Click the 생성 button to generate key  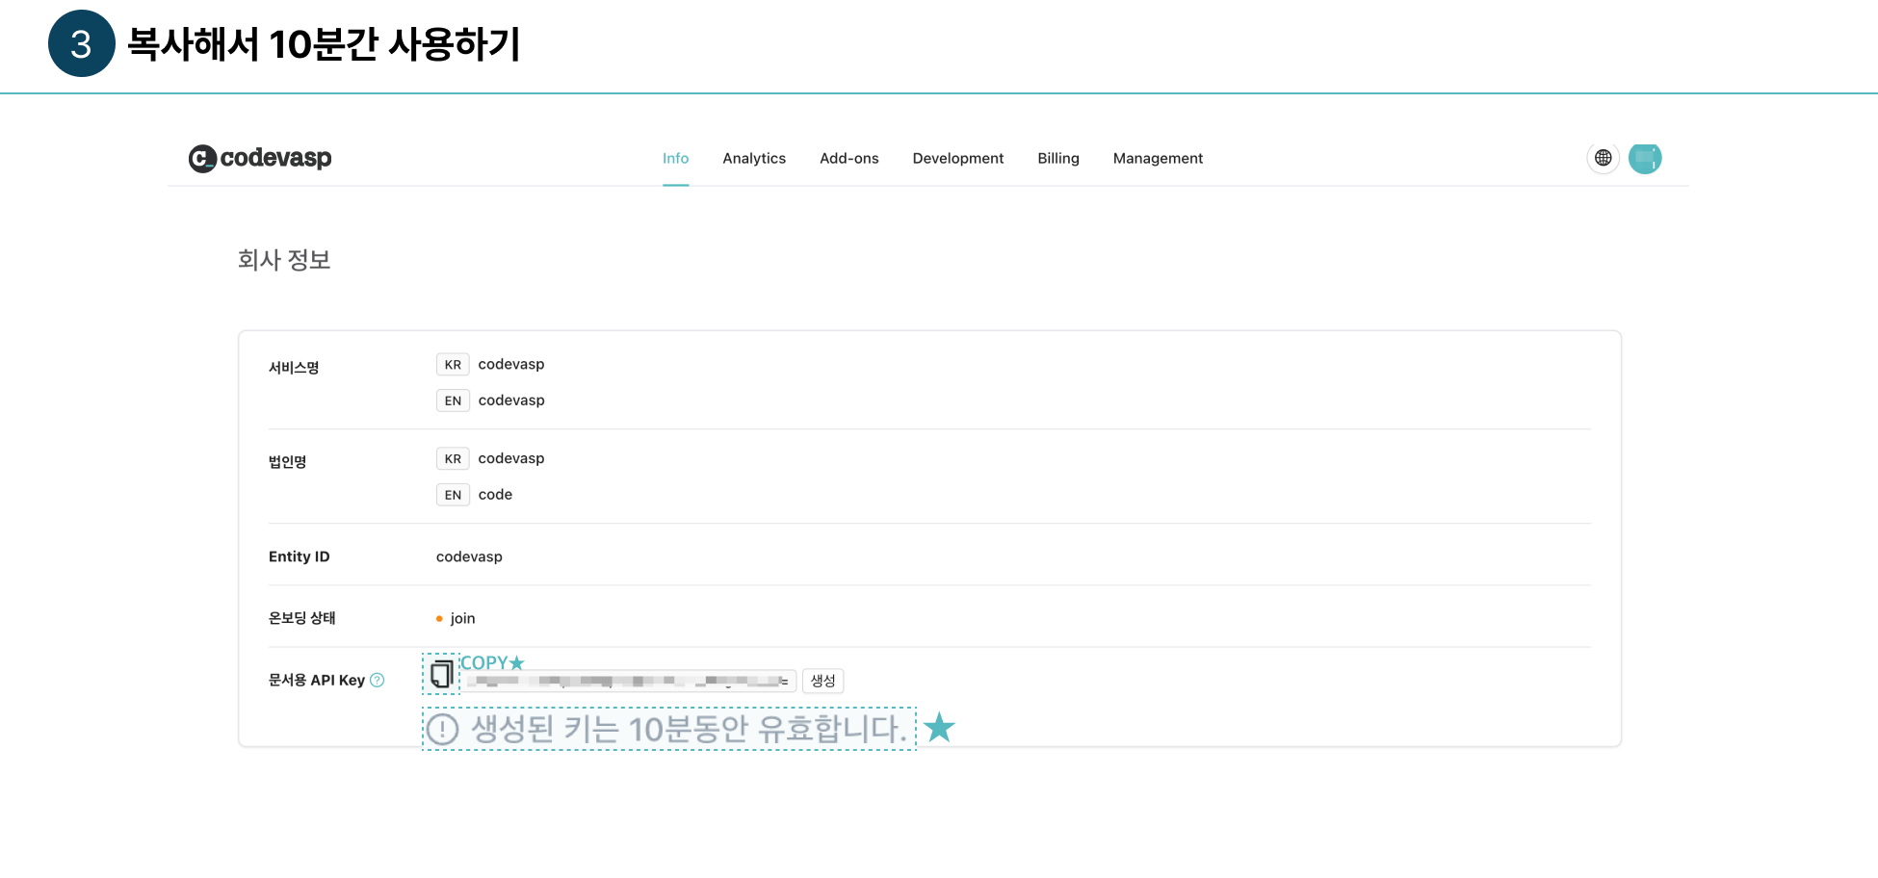pos(822,681)
